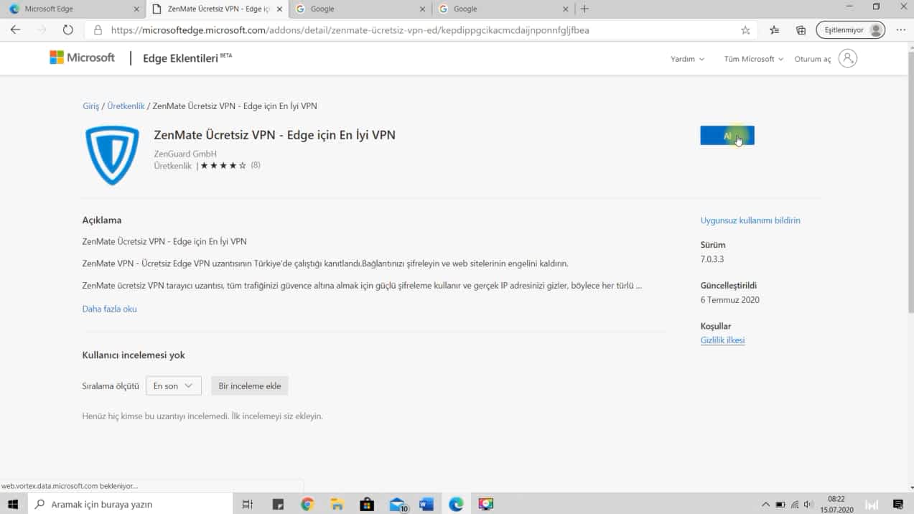This screenshot has width=914, height=514.
Task: Add this page to favorites with the star
Action: tap(745, 30)
